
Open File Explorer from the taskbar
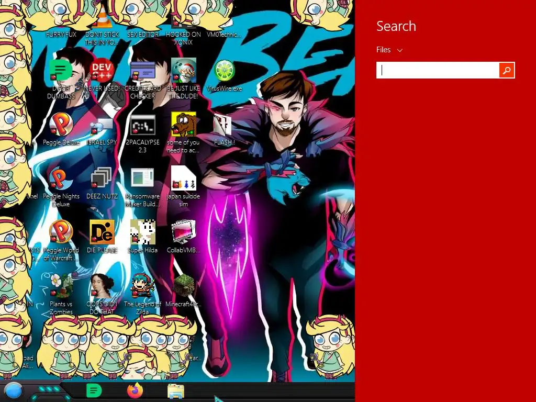[176, 392]
